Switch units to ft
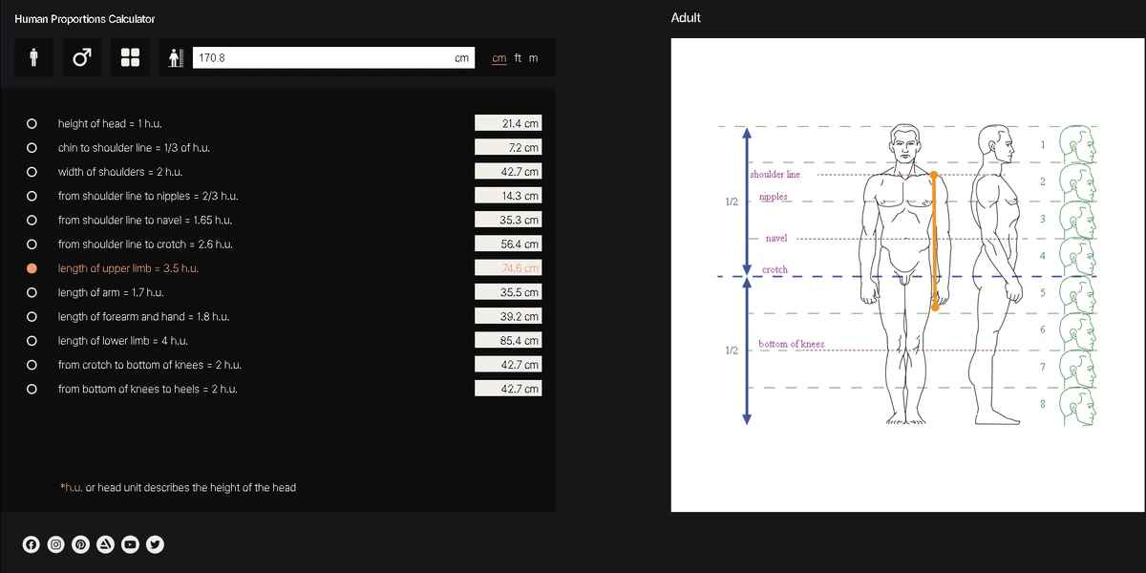Screen dimensions: 1146x573 point(518,58)
